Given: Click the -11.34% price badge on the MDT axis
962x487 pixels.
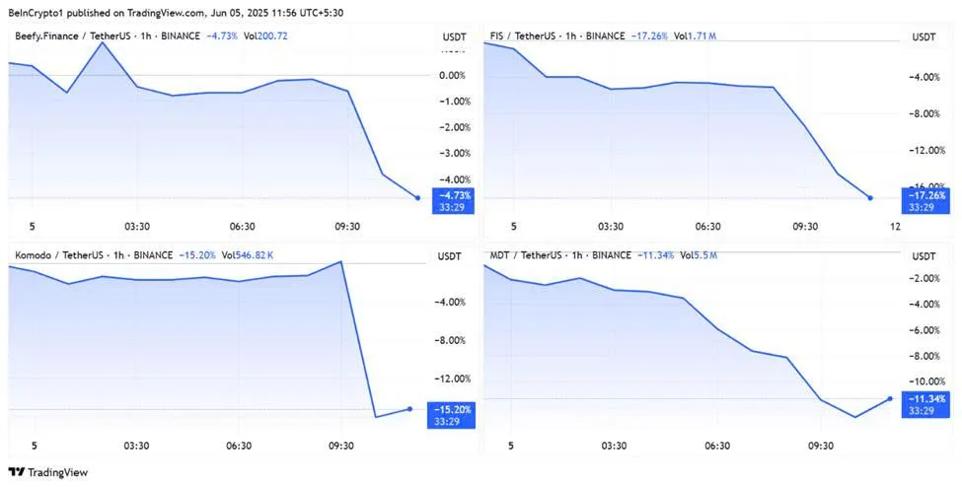Looking at the screenshot, I should [927, 398].
